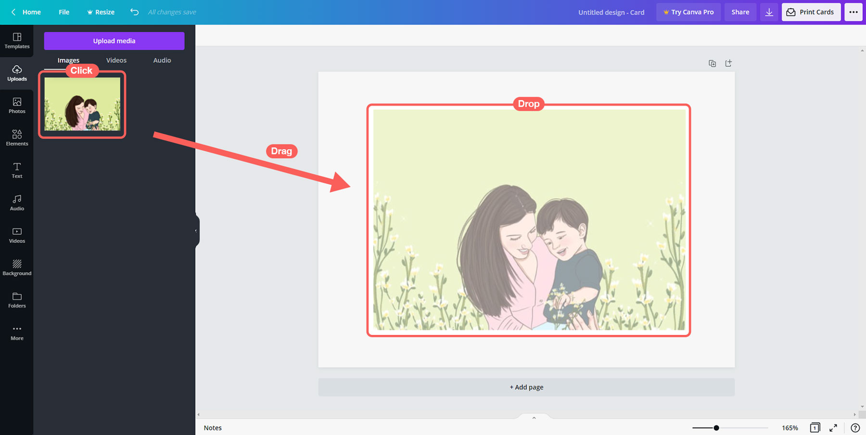This screenshot has height=435, width=866.
Task: Open the Elements panel
Action: pyautogui.click(x=17, y=138)
